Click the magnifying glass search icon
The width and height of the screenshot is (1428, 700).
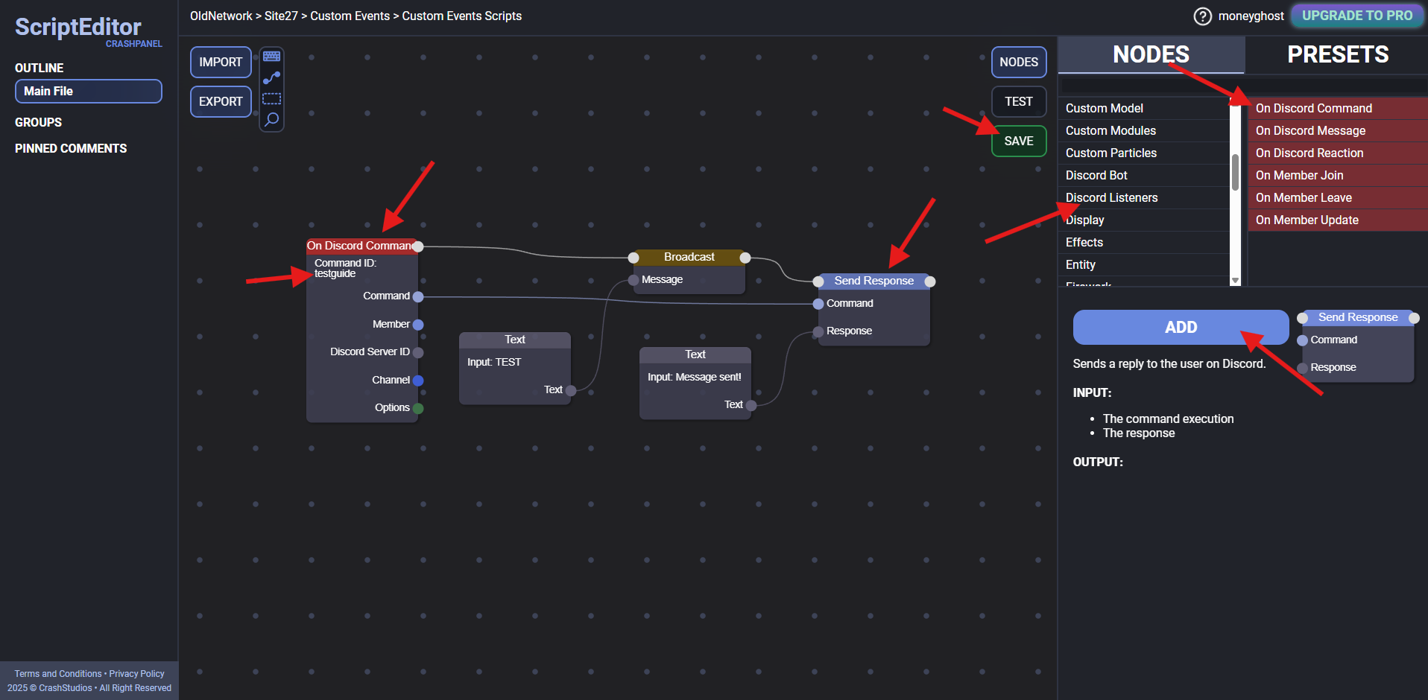[271, 119]
